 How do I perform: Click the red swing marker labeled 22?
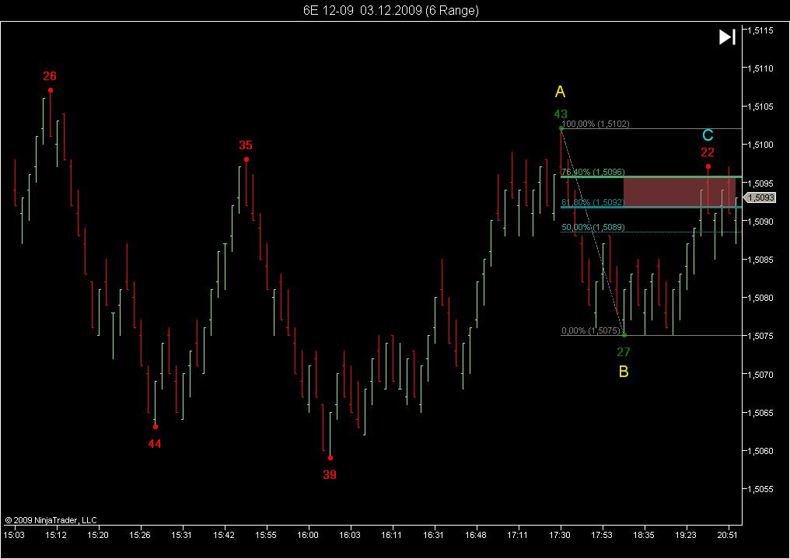[x=708, y=166]
